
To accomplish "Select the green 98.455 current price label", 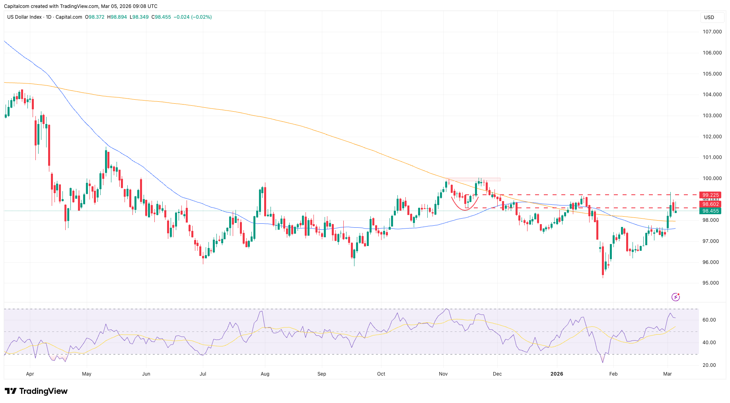I will click(711, 211).
